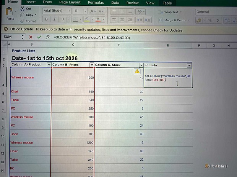Screen dimensions: 237x177
Task: Confirm formula with the green checkmark
Action: click(39, 37)
